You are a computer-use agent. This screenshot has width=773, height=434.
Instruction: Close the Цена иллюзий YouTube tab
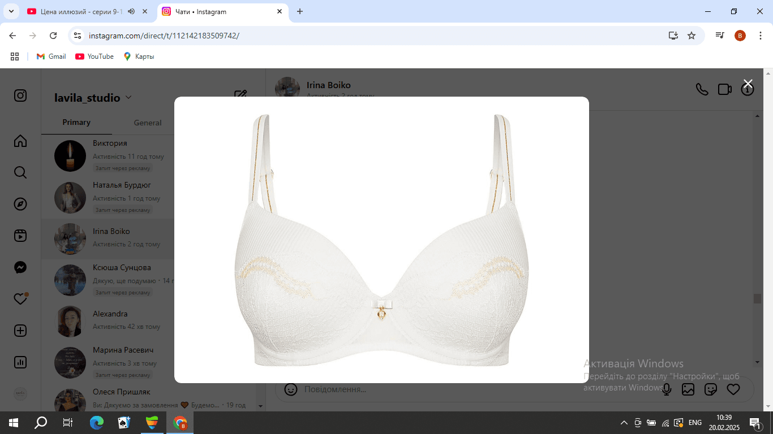coord(146,11)
